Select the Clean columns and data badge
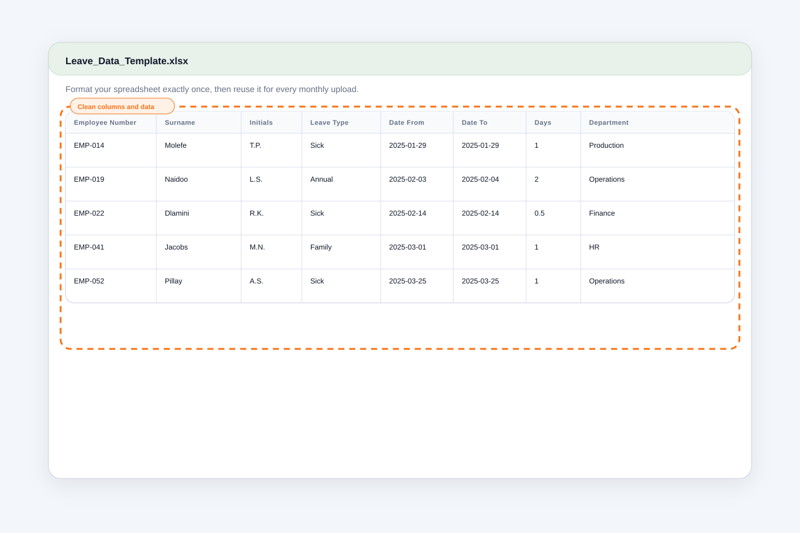800x533 pixels. (x=122, y=107)
